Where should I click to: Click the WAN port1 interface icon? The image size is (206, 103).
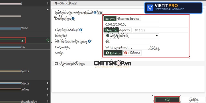(x=107, y=36)
